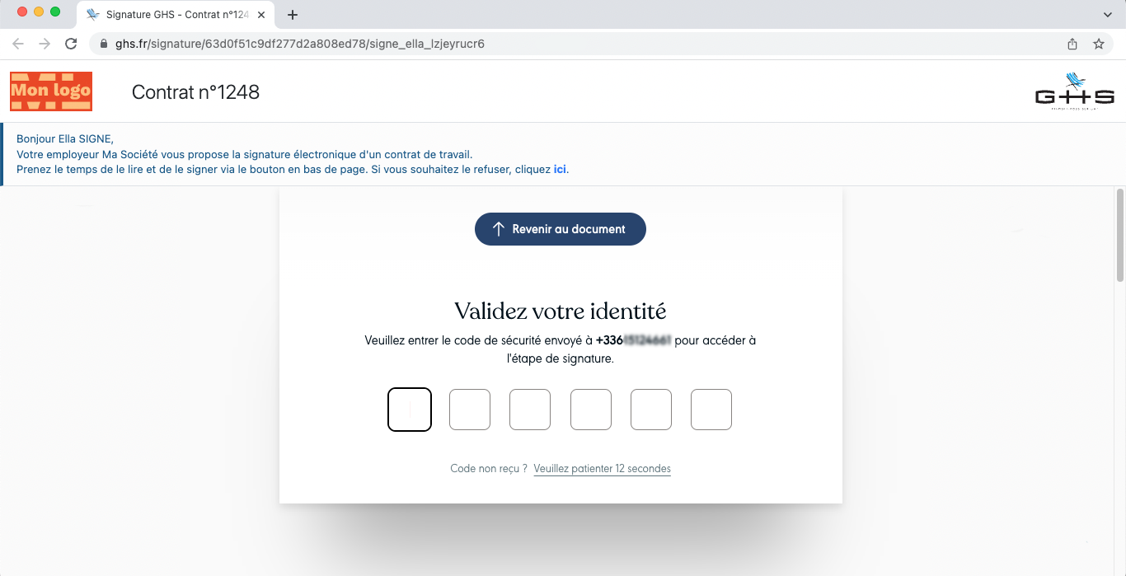
Task: Click the Mon logo image
Action: click(51, 91)
